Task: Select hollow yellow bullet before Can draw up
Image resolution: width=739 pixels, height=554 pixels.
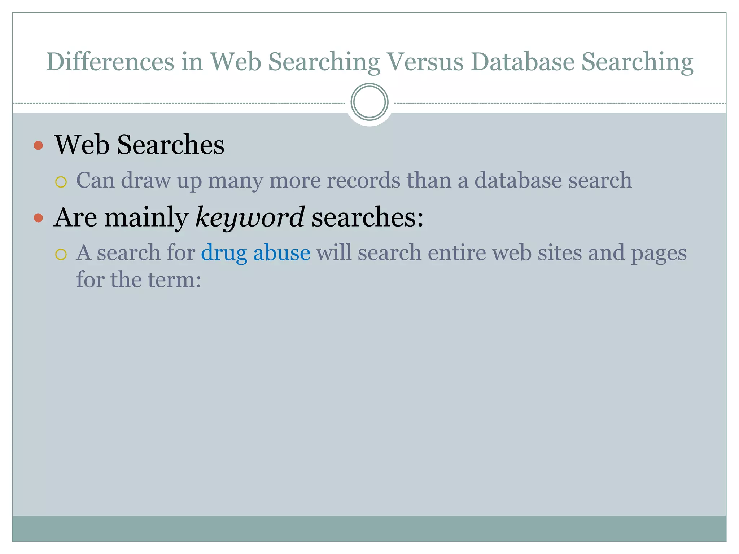Action: tap(61, 182)
